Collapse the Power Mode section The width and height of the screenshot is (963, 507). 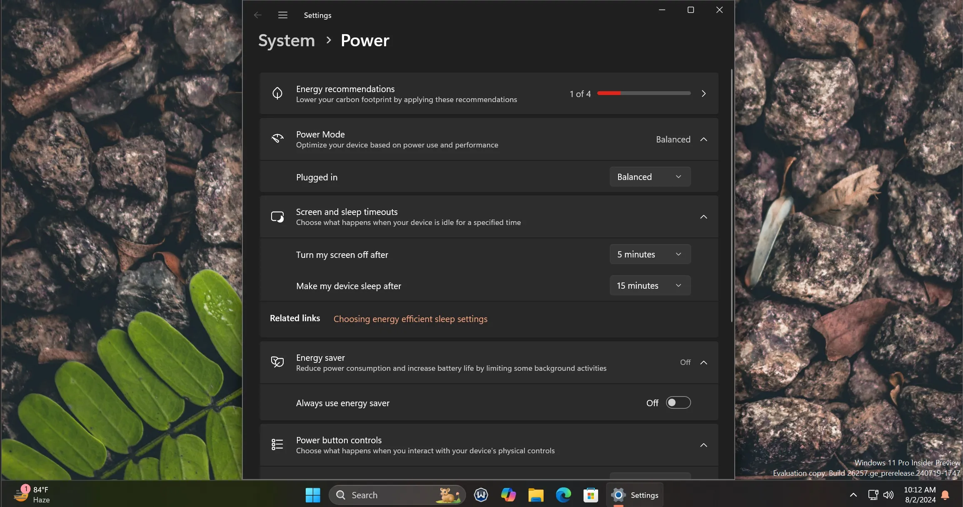[x=704, y=139]
